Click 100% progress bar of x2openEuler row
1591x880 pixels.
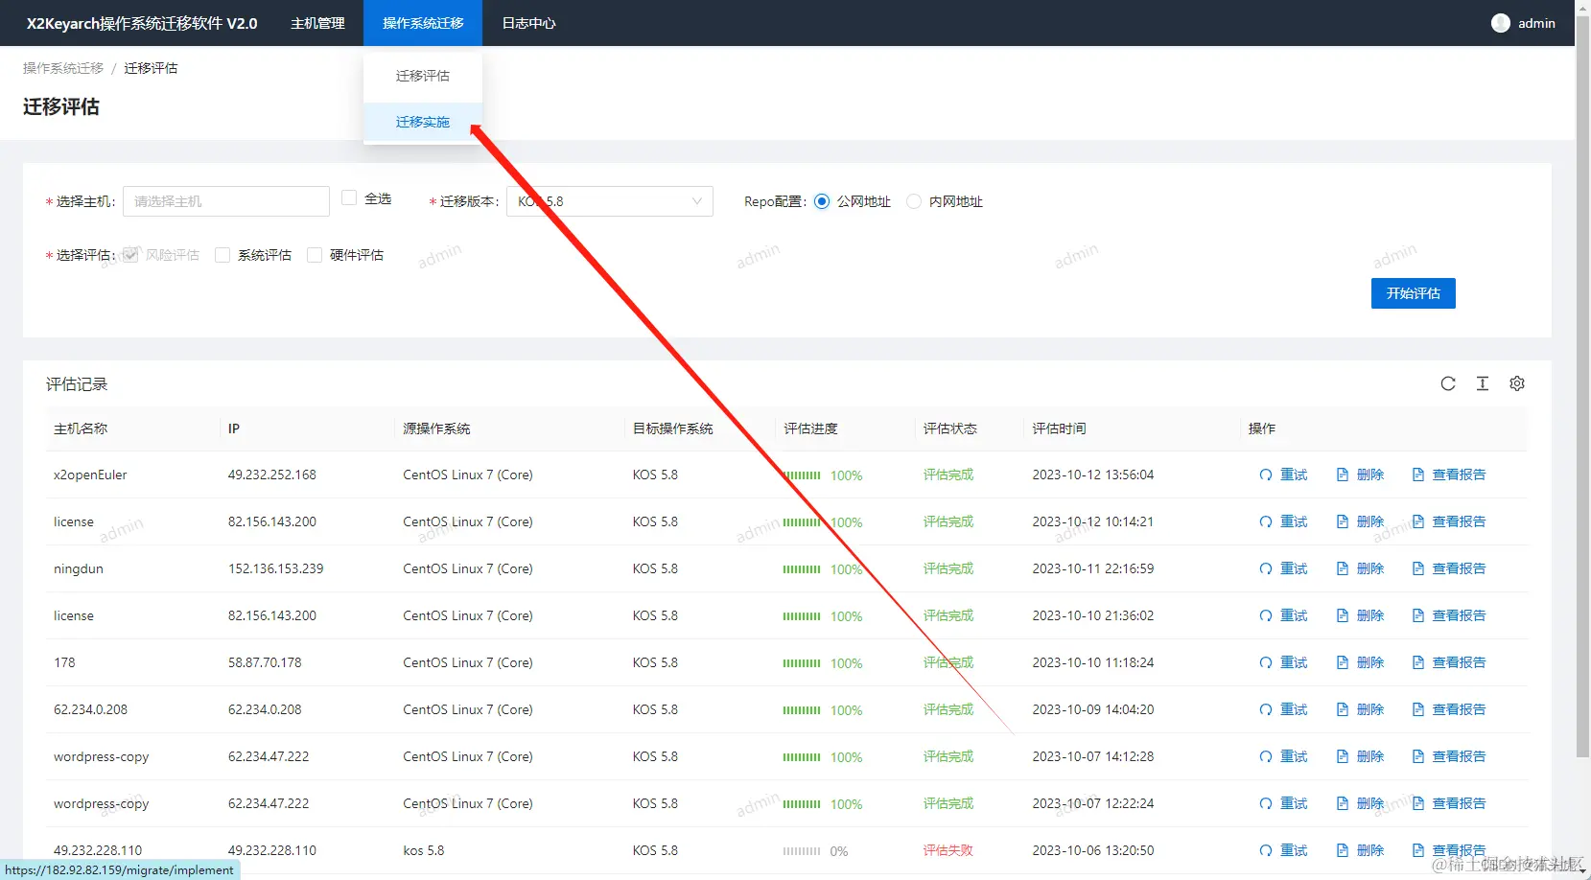(802, 475)
